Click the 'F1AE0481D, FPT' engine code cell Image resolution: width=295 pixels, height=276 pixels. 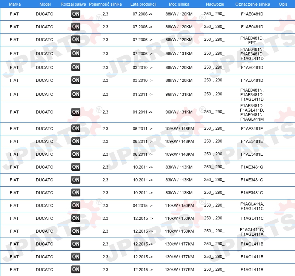point(252,40)
